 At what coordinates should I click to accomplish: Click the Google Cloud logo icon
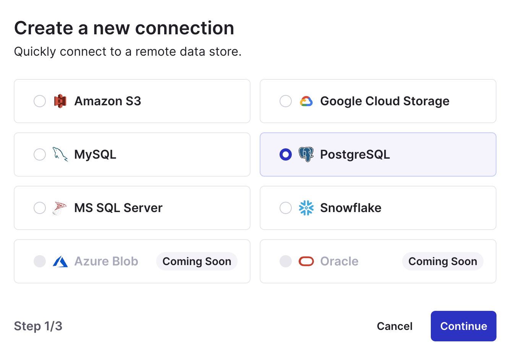click(x=306, y=101)
